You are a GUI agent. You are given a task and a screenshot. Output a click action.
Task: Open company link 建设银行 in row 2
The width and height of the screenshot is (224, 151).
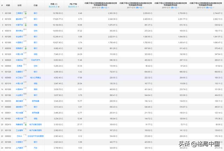pos(19,19)
